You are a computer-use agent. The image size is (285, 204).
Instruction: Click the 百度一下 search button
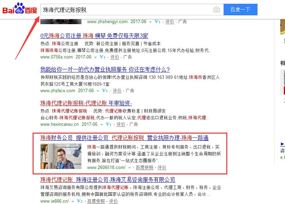pos(241,10)
